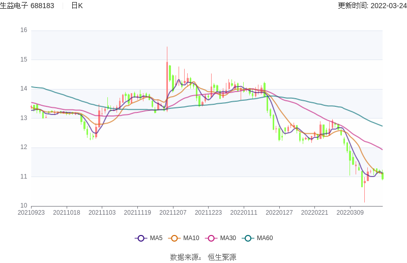The image size is (407, 263).
Task: Click the 20211103 date on x-axis
Action: click(x=102, y=213)
